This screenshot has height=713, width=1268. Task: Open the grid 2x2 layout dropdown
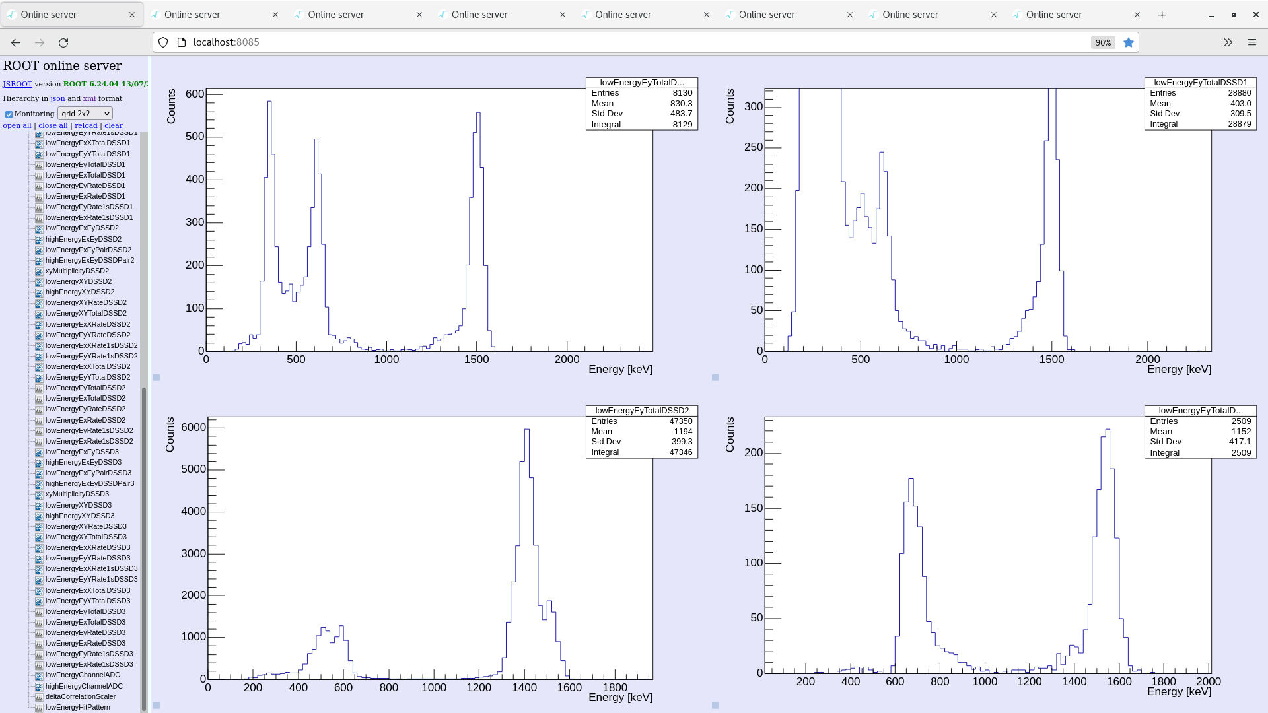[x=85, y=113]
